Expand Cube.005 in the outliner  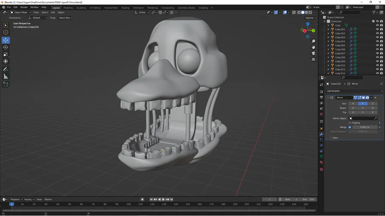coord(328,45)
